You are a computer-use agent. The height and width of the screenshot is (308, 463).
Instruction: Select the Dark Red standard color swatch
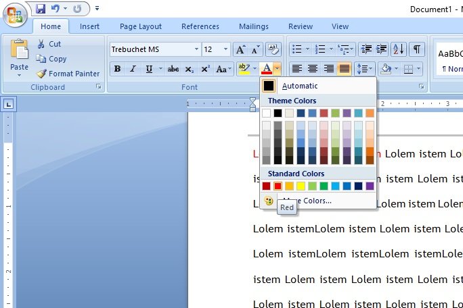click(x=266, y=186)
